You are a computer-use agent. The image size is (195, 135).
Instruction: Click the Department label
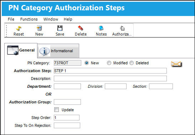pyautogui.click(x=39, y=86)
